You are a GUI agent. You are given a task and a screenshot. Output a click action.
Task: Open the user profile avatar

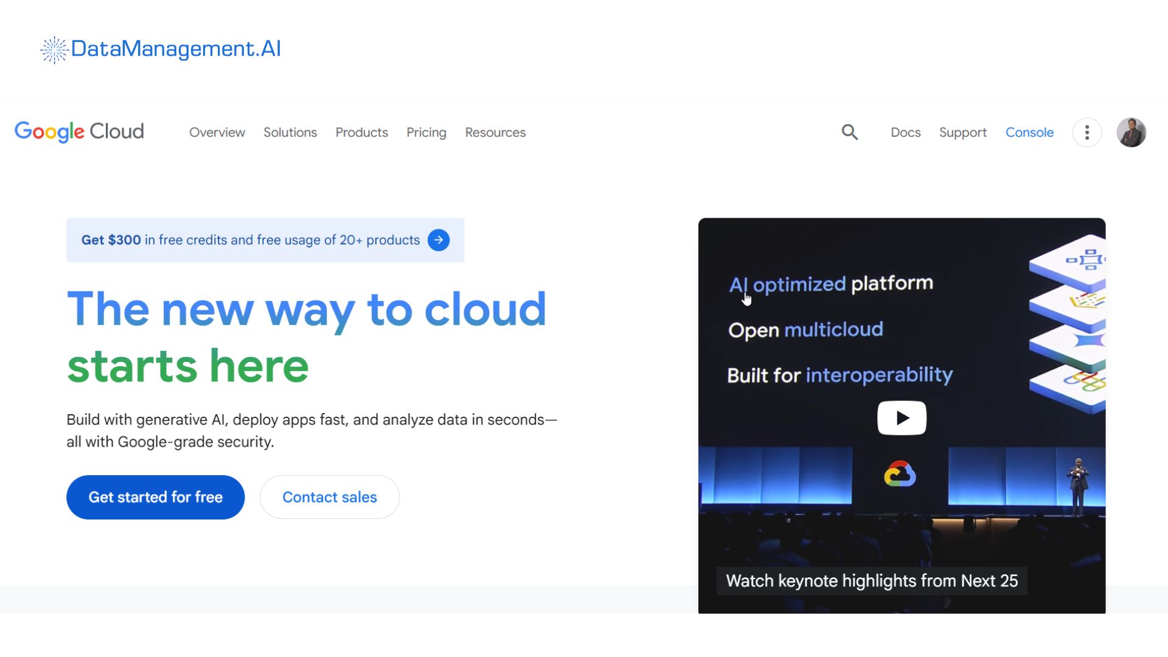click(x=1131, y=132)
